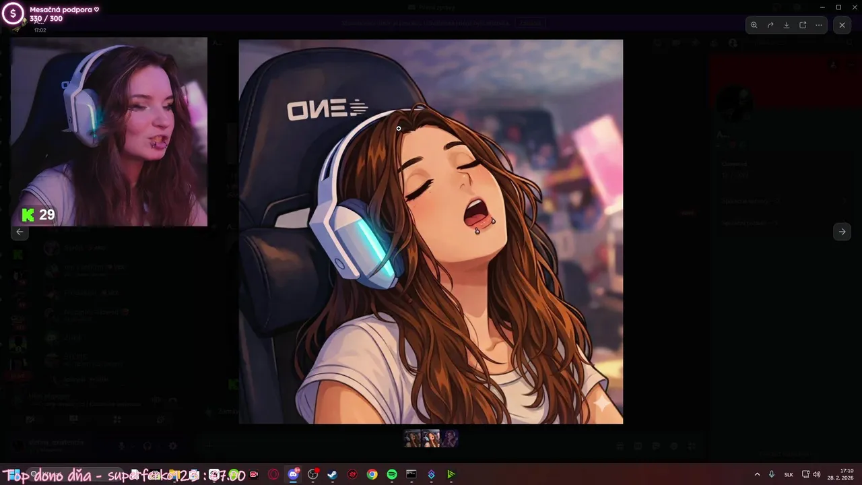Open the Opera GX icon in taskbar
The image size is (862, 485).
[x=273, y=474]
